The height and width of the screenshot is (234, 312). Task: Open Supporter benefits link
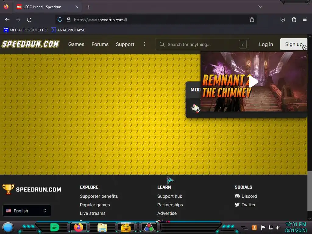tap(99, 196)
